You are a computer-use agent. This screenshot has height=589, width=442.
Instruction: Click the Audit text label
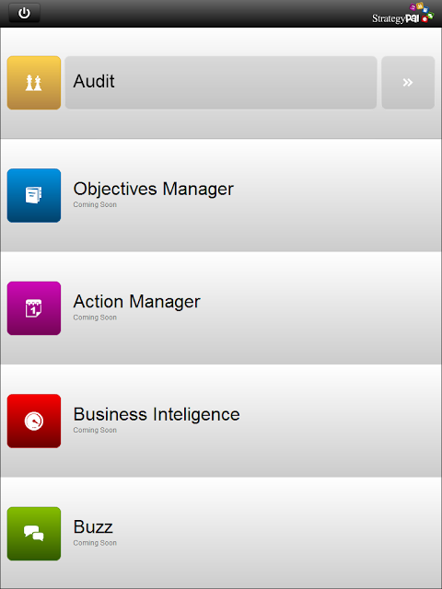coord(94,81)
